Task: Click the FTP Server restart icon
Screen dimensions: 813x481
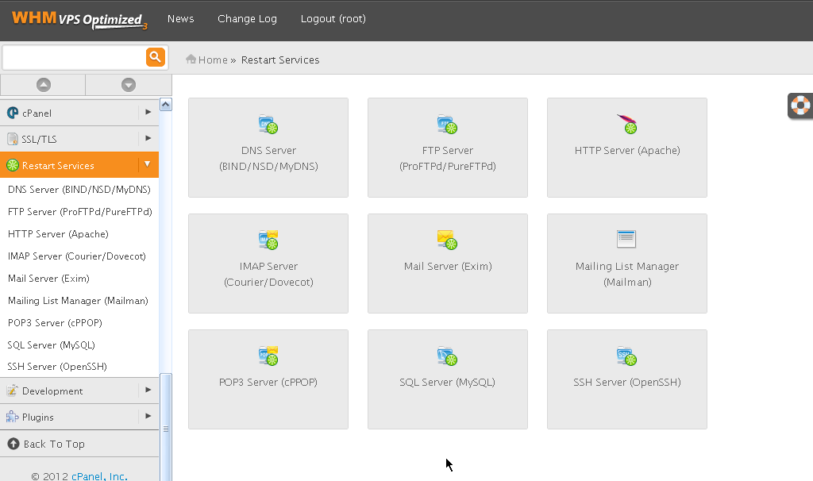Action: pos(447,125)
